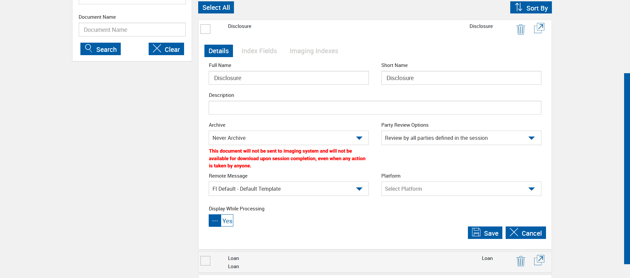Tick the Loan document checkbox
The width and height of the screenshot is (630, 278).
[205, 261]
